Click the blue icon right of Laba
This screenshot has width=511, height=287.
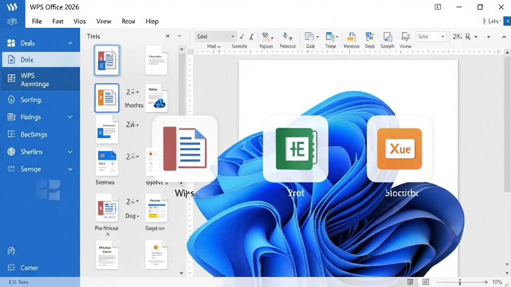coord(508,21)
